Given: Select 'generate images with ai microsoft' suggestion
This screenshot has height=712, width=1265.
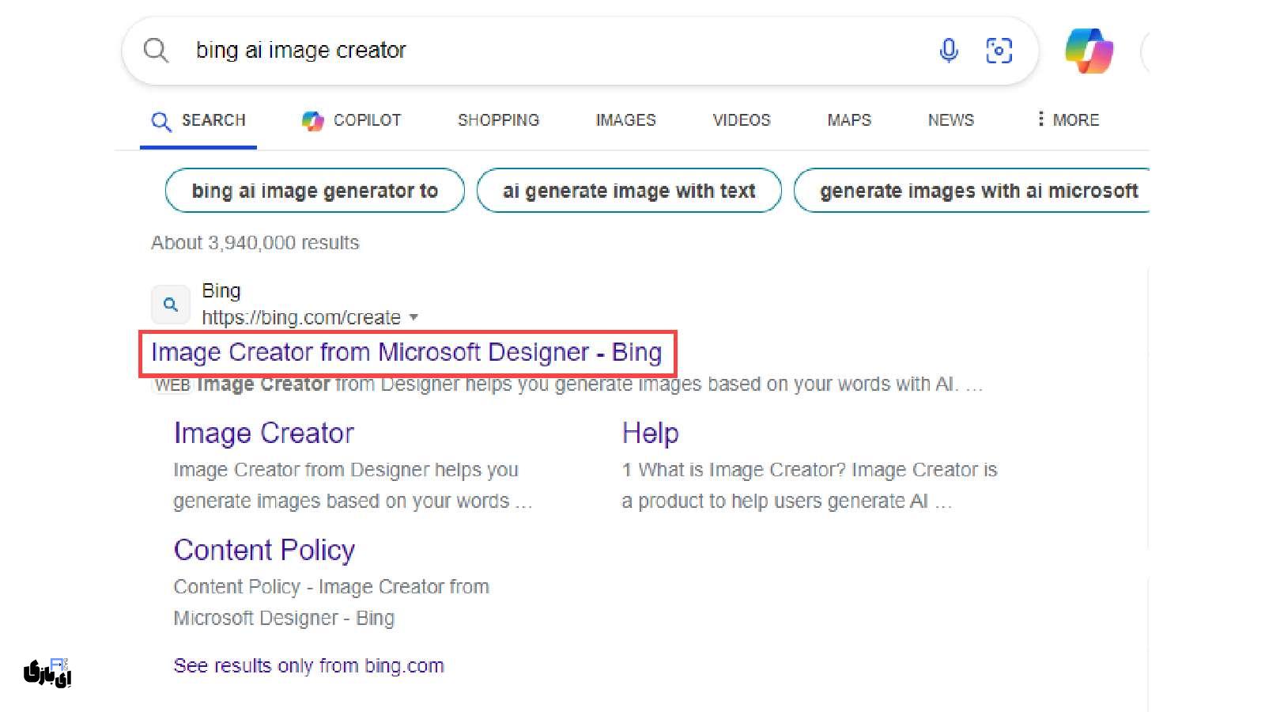Looking at the screenshot, I should pos(972,191).
